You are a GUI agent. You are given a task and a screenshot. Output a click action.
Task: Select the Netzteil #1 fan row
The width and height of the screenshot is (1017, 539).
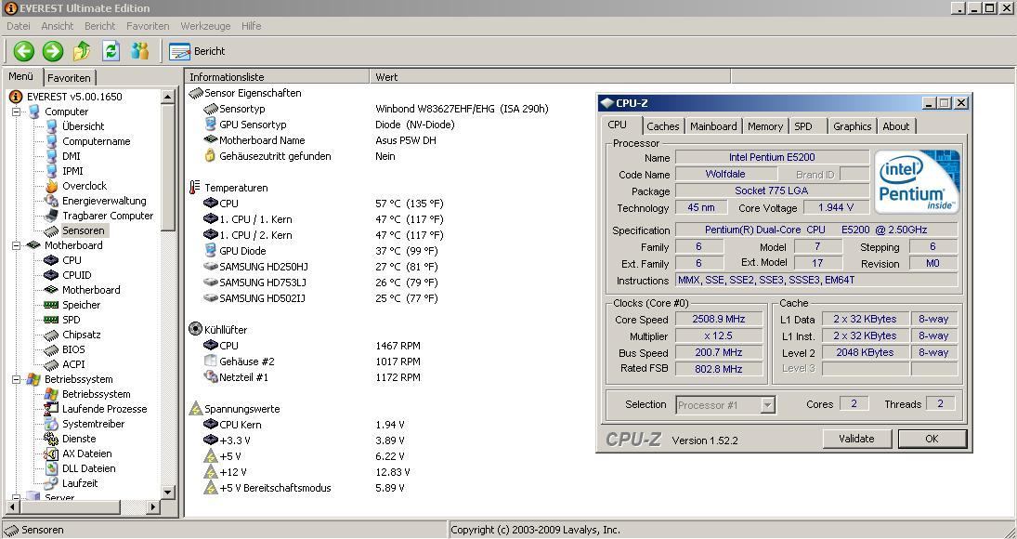236,377
